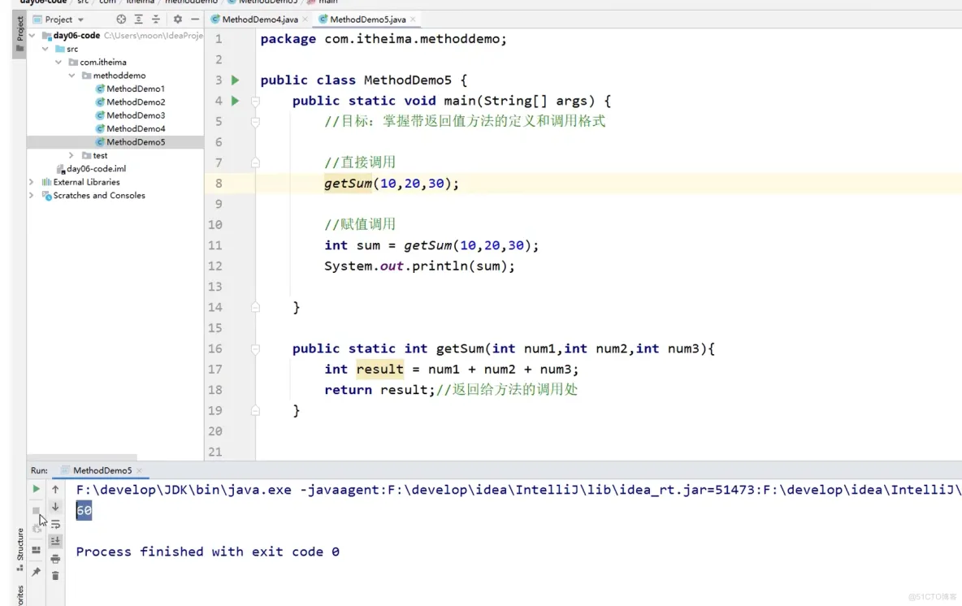Image resolution: width=962 pixels, height=606 pixels.
Task: Open the Project panel settings gear
Action: point(177,19)
